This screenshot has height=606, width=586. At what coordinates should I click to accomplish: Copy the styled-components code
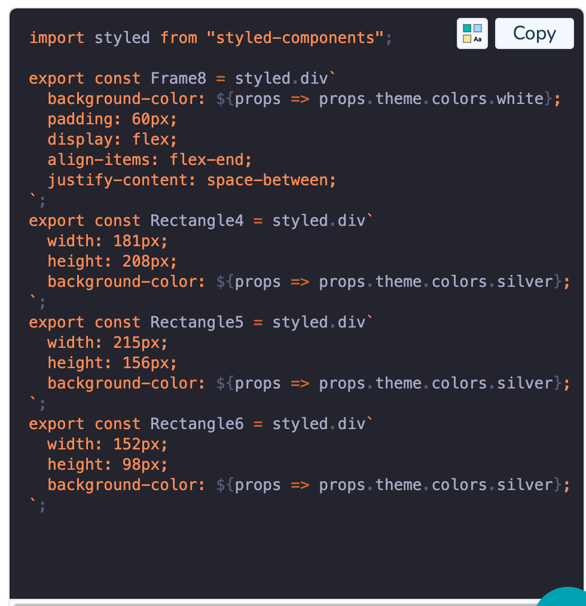tap(534, 33)
